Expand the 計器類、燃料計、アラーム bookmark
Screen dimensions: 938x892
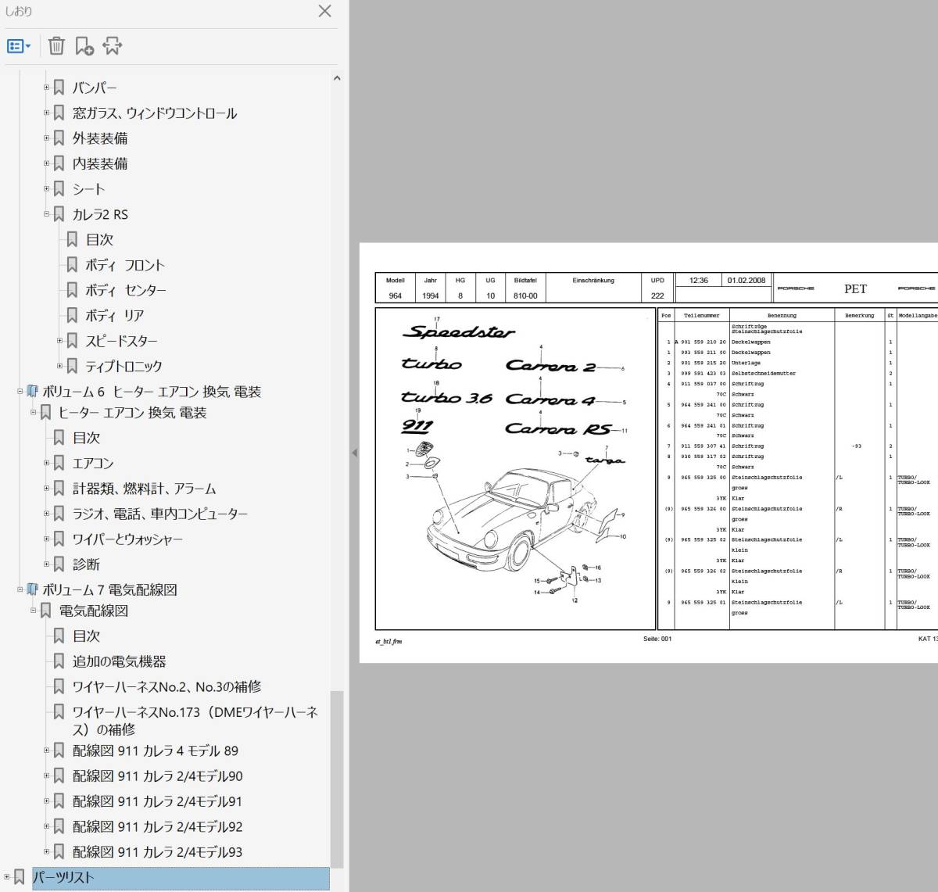coord(46,489)
